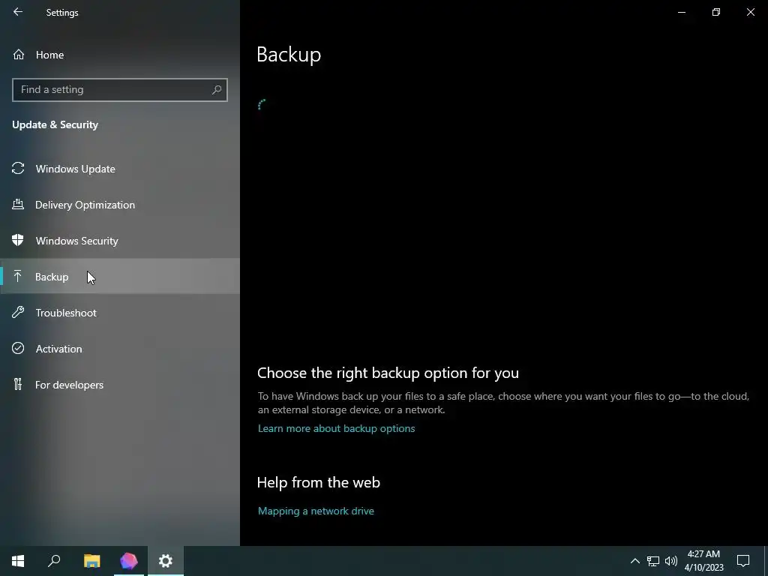Screen dimensions: 768x576
Task: Go back with the Settings back arrow
Action: [18, 12]
